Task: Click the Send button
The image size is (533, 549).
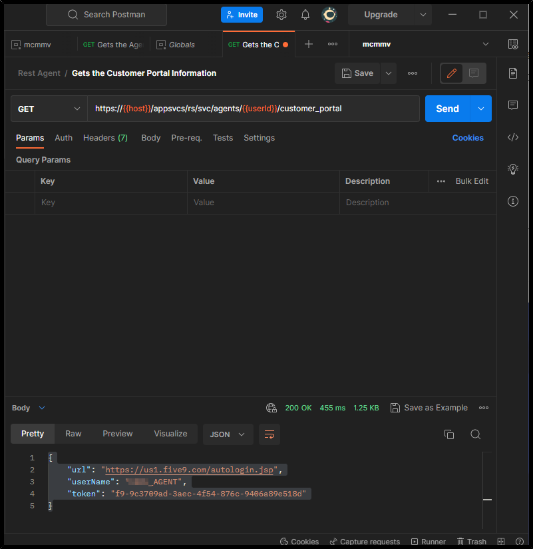Action: (447, 109)
